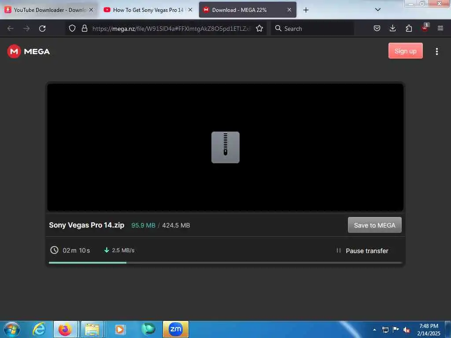451x338 pixels.
Task: Launch Internet Explorer from taskbar
Action: tap(39, 329)
